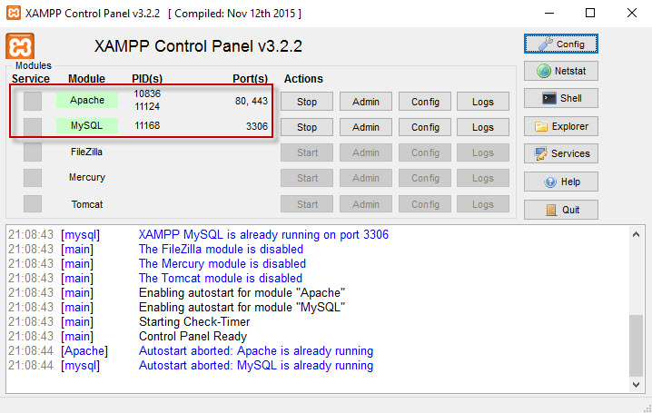Launch the Shell console
Screen dimensions: 652x413
[560, 98]
